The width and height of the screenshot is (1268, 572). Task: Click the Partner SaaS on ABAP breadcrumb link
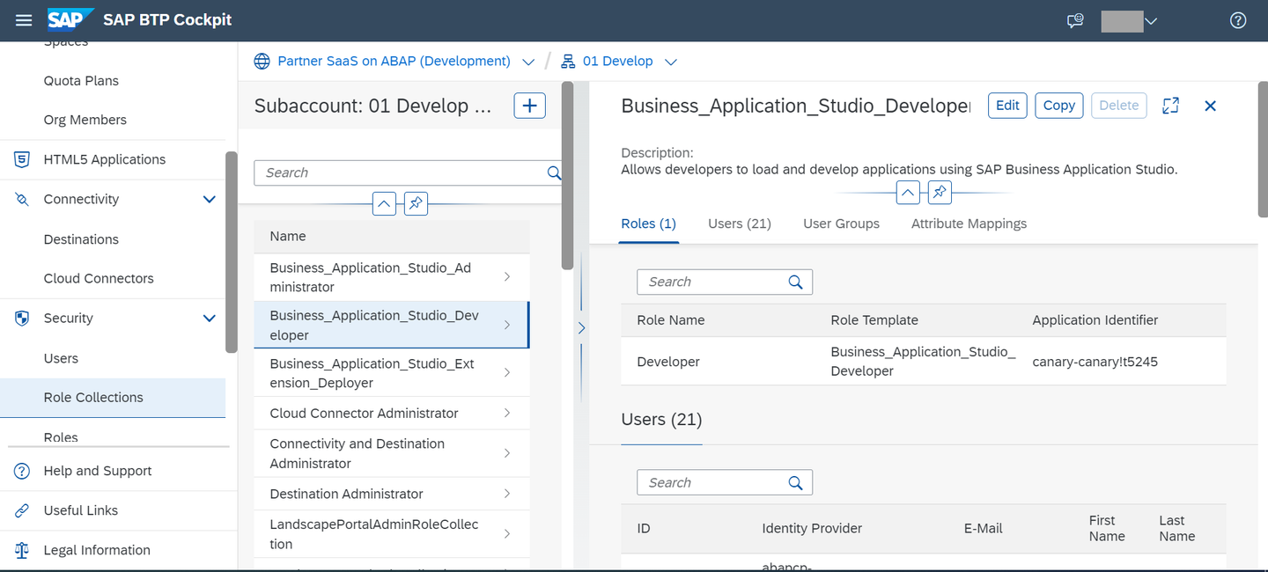(x=394, y=62)
